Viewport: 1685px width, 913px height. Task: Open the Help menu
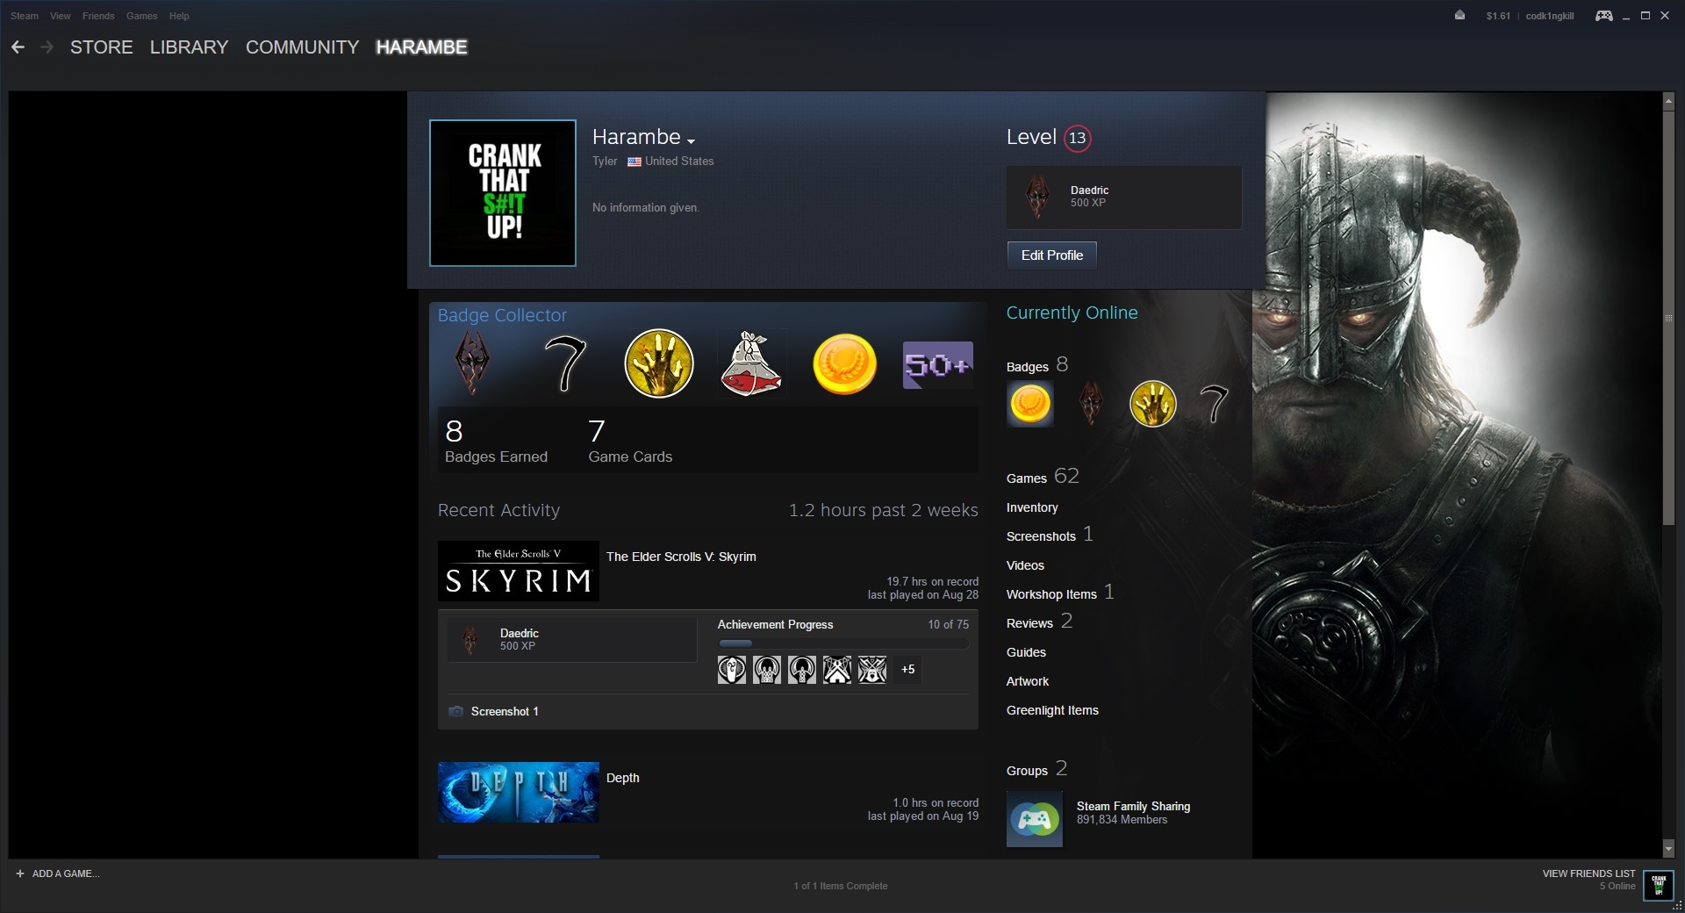[x=179, y=16]
